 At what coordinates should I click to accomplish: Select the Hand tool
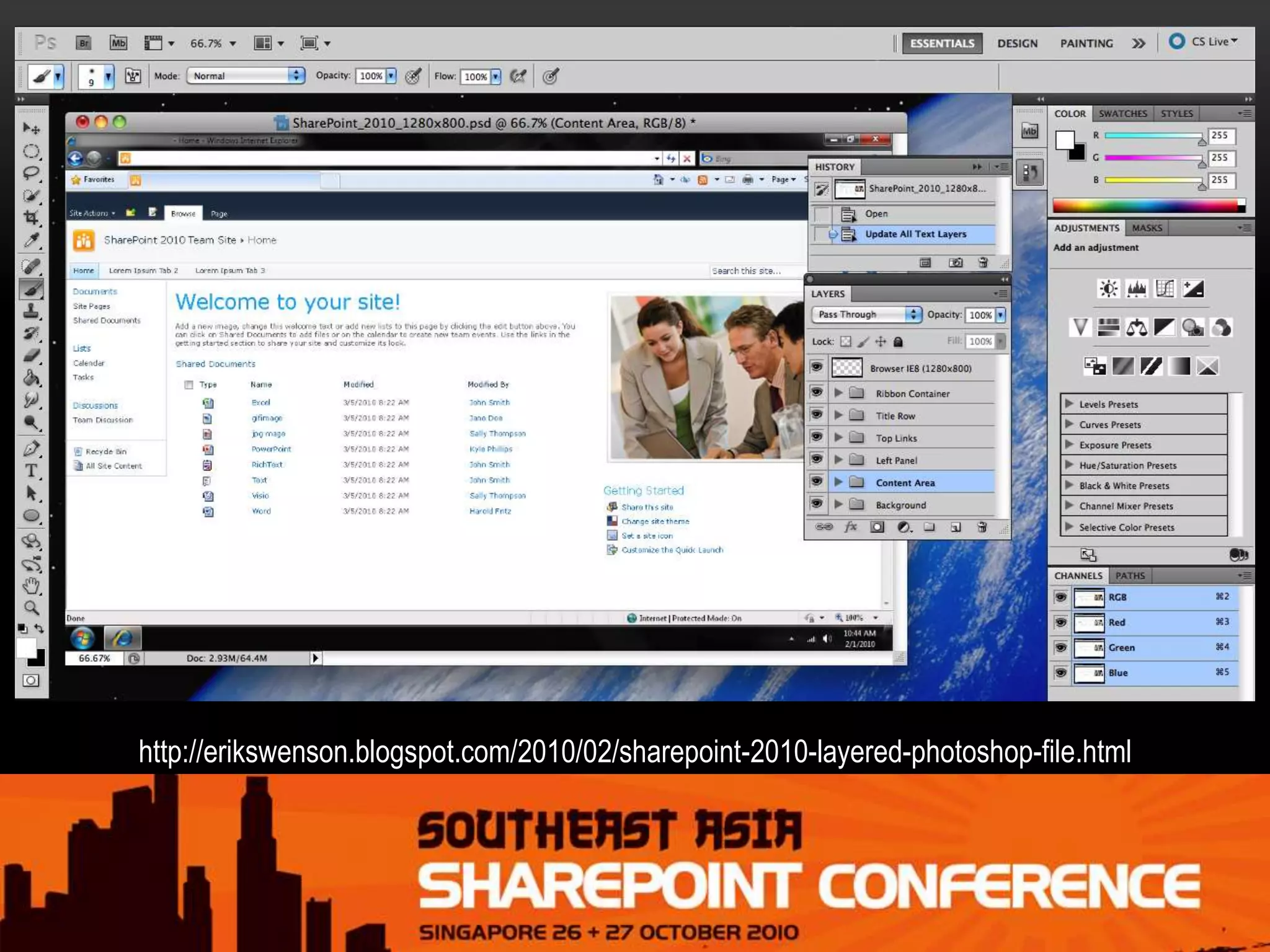[31, 585]
